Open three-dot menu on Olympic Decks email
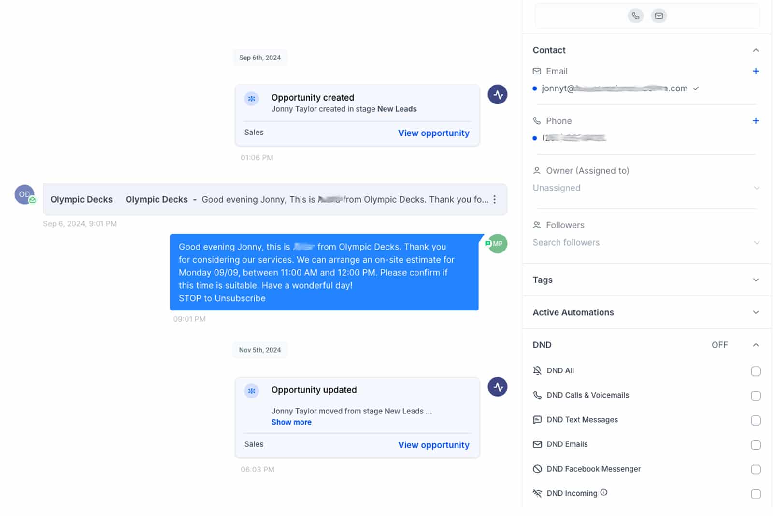The height and width of the screenshot is (516, 773). pos(494,199)
